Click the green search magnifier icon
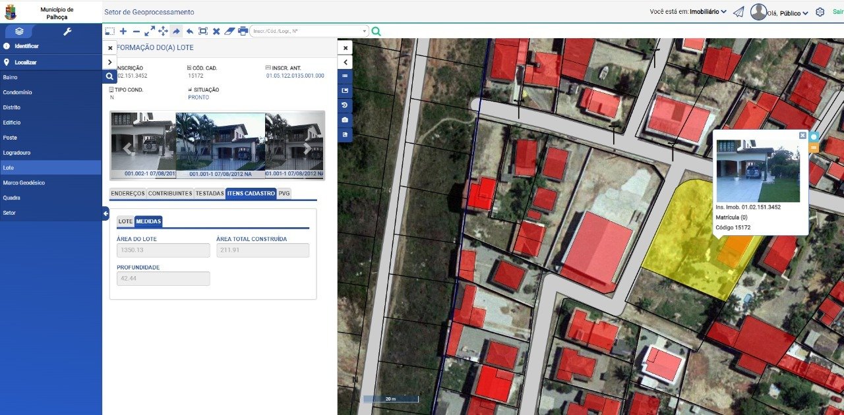 coord(376,31)
